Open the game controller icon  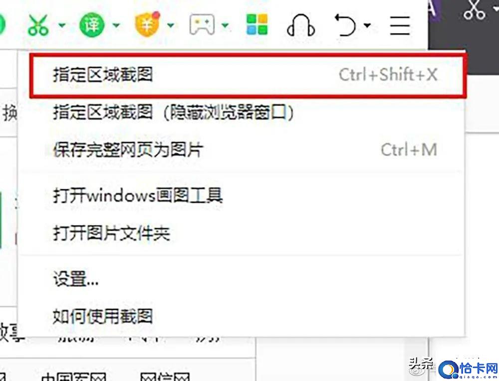[x=202, y=24]
